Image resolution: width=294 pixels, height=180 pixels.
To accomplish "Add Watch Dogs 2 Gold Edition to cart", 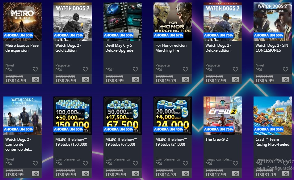I will click(86, 79).
